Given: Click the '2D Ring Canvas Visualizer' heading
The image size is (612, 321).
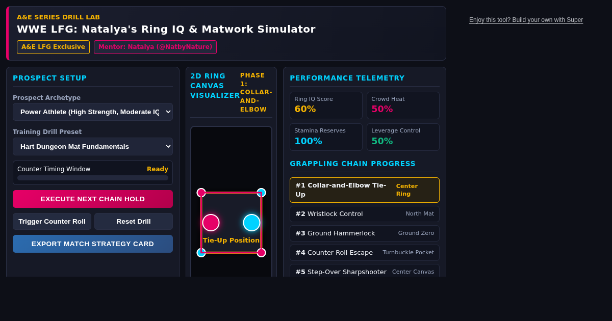Looking at the screenshot, I should (215, 86).
